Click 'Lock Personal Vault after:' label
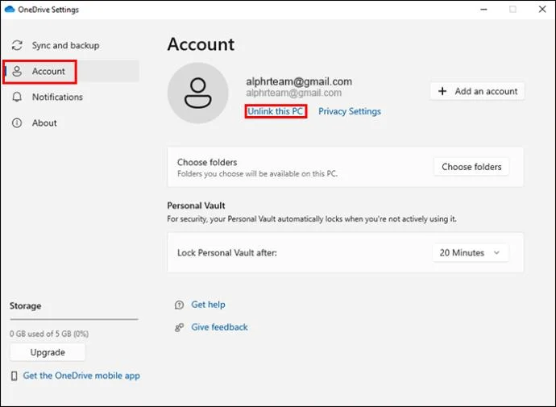556x407 pixels. [227, 253]
